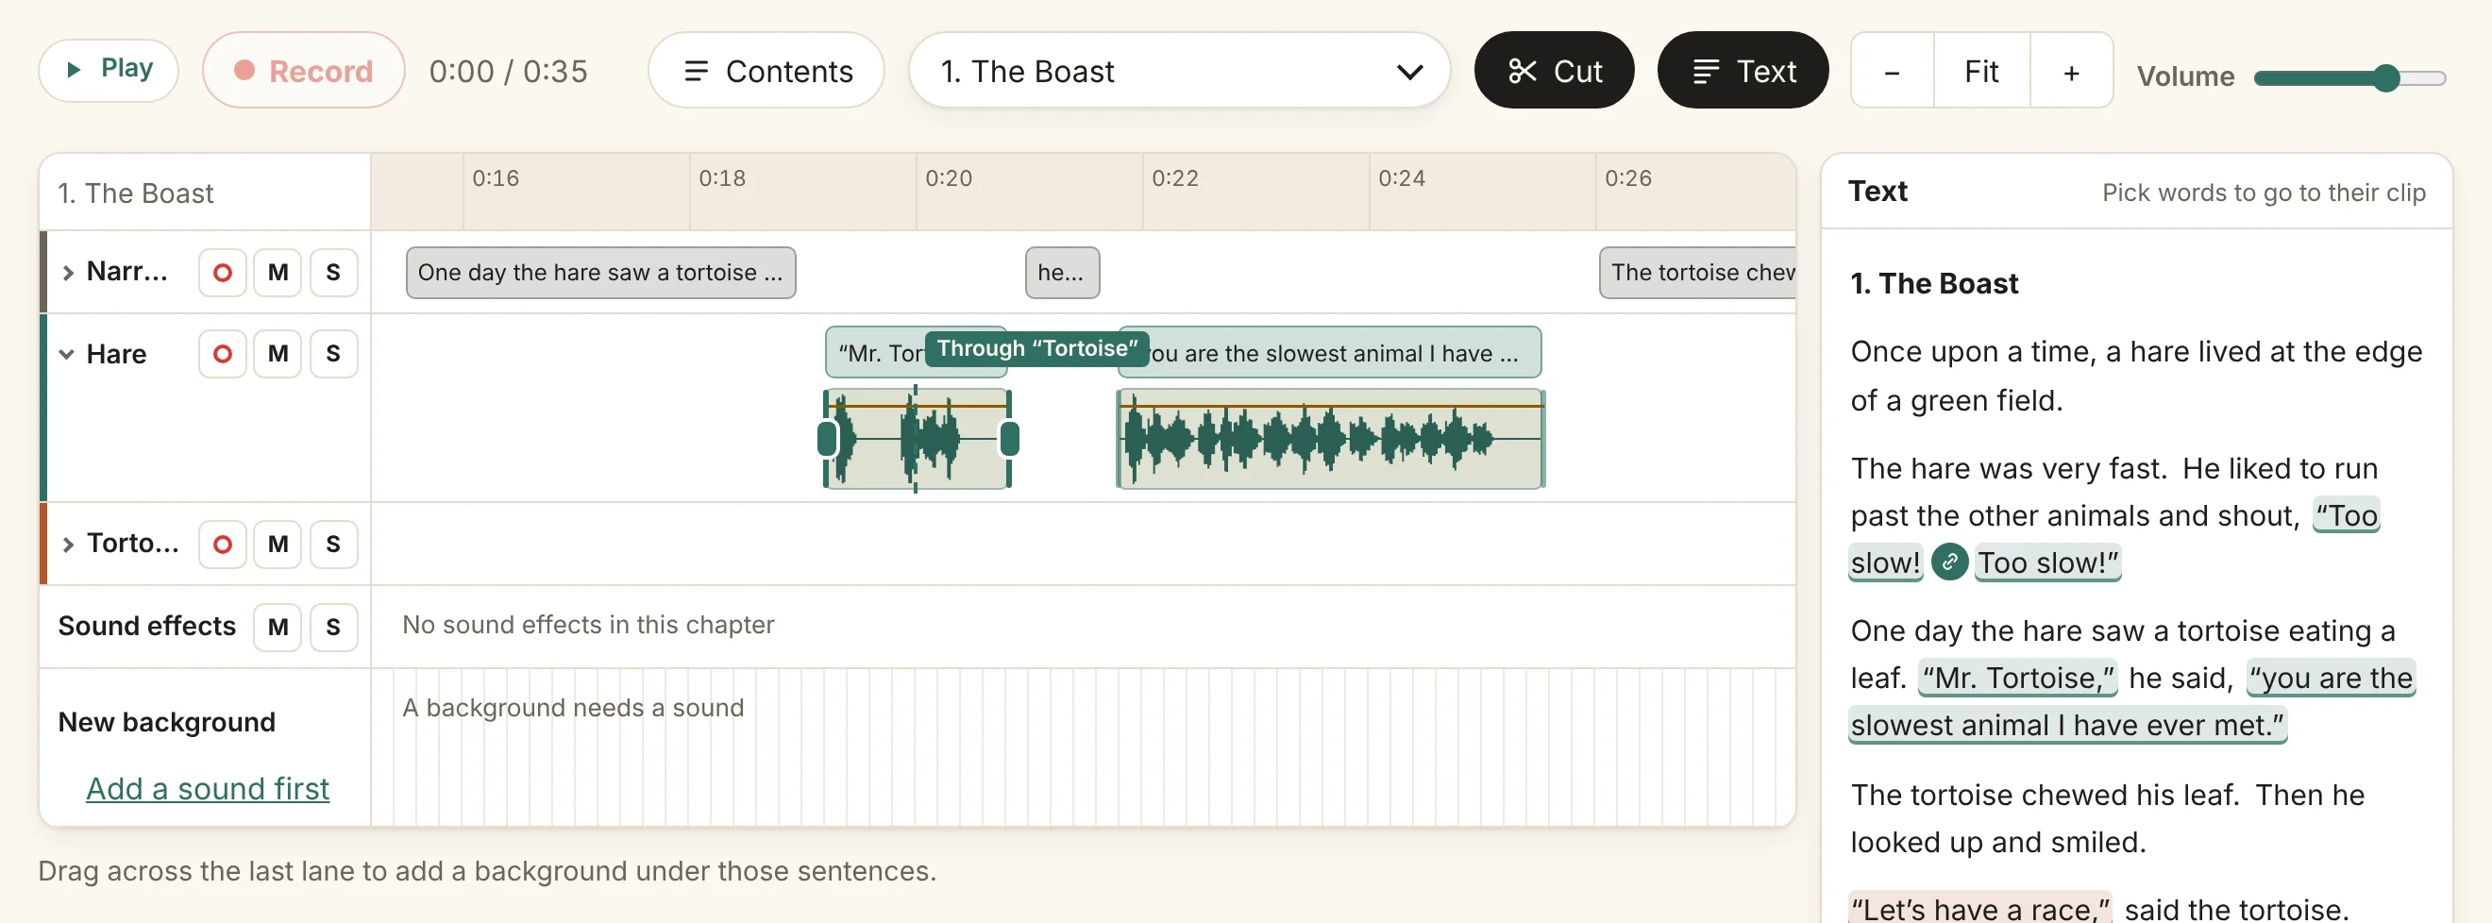Pick the second 'Too slow!”' phrase in text
Image resolution: width=2492 pixels, height=923 pixels.
(x=2047, y=563)
